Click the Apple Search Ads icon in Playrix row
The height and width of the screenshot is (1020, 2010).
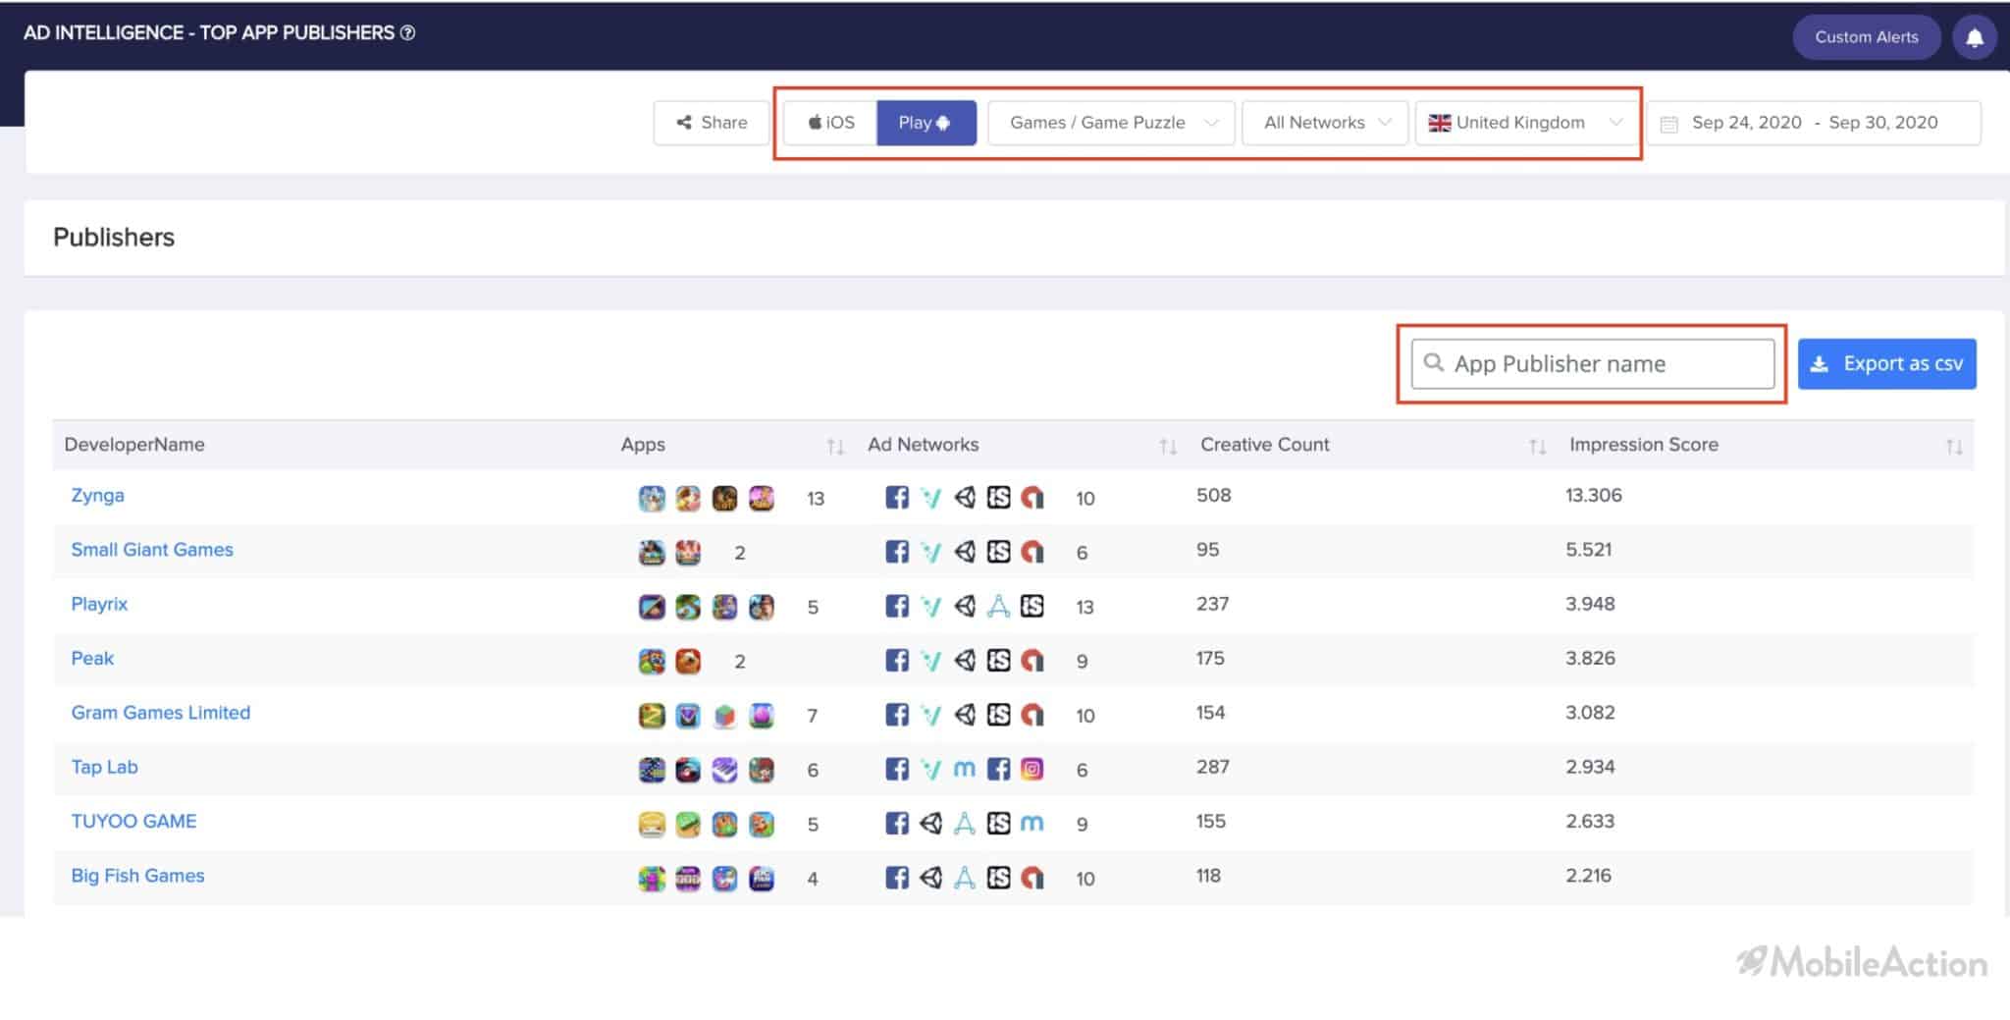(x=998, y=606)
